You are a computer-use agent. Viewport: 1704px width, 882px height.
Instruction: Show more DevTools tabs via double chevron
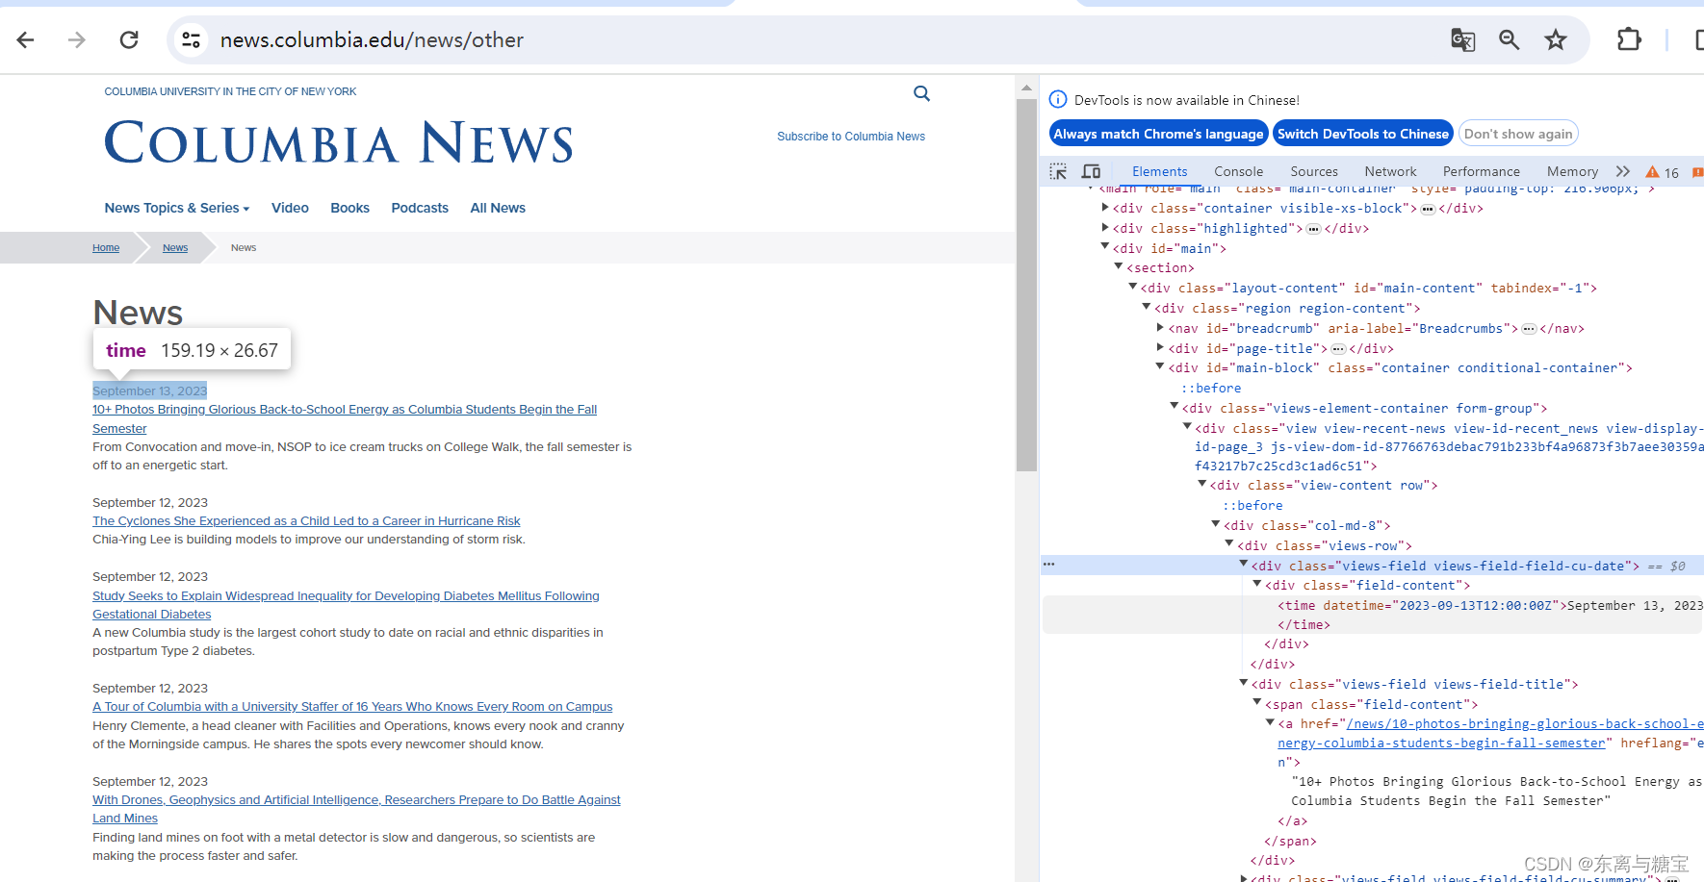coord(1623,171)
